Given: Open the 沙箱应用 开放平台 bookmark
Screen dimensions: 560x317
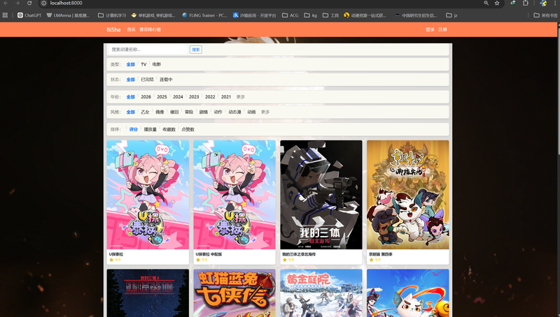Looking at the screenshot, I should 254,15.
